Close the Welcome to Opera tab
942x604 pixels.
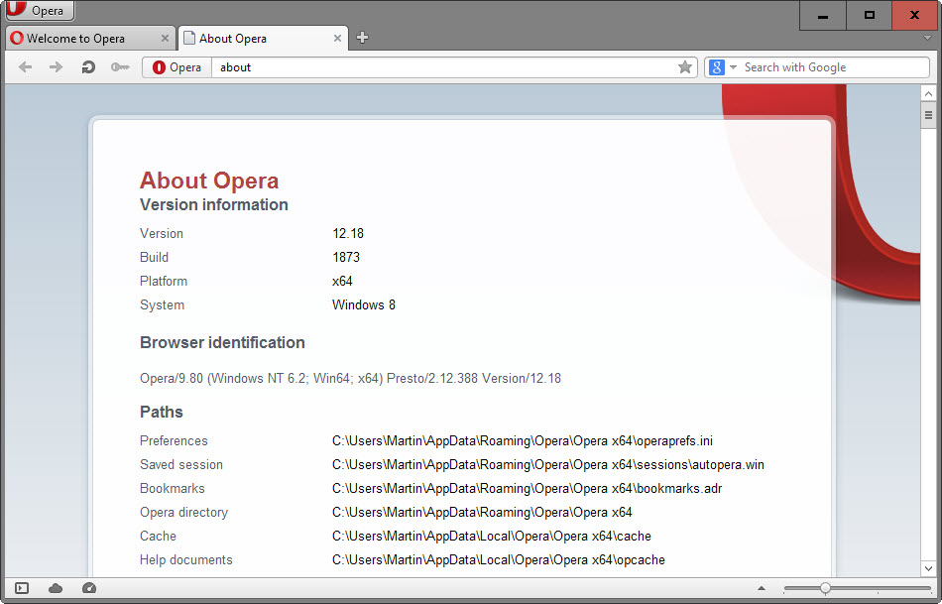coord(165,39)
